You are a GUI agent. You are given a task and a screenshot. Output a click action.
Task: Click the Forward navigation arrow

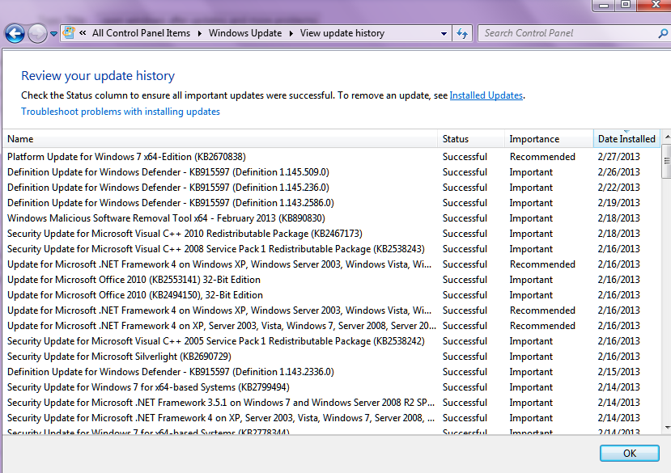click(37, 33)
